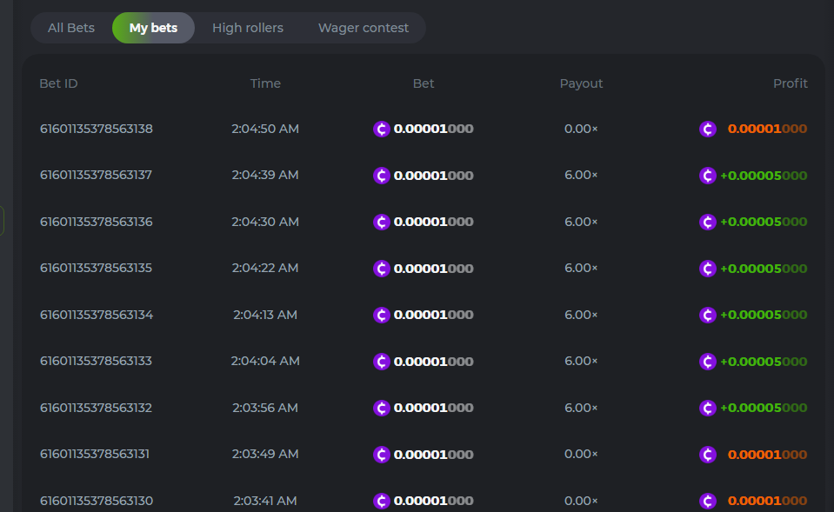Viewport: 834px width, 512px height.
Task: Click the bet coin icon in the 2:04:04 AM row
Action: coord(381,362)
